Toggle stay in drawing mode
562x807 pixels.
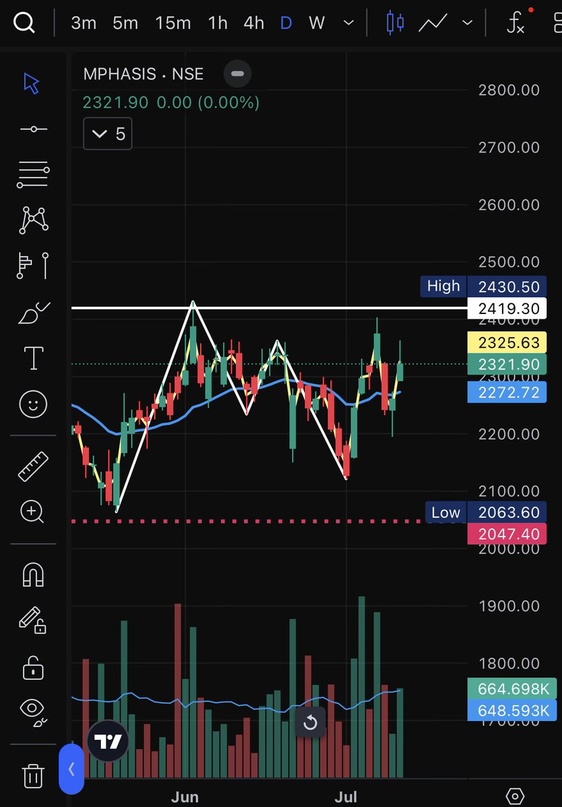32,619
